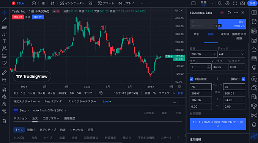
Task: Open indicator templates grid
Action: click(90, 3)
